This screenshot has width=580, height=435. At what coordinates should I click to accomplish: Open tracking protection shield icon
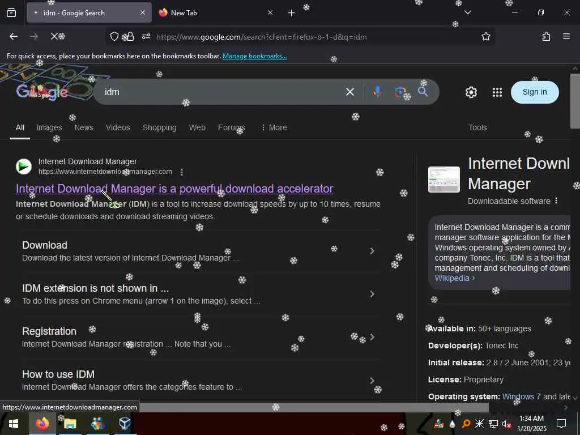114,36
